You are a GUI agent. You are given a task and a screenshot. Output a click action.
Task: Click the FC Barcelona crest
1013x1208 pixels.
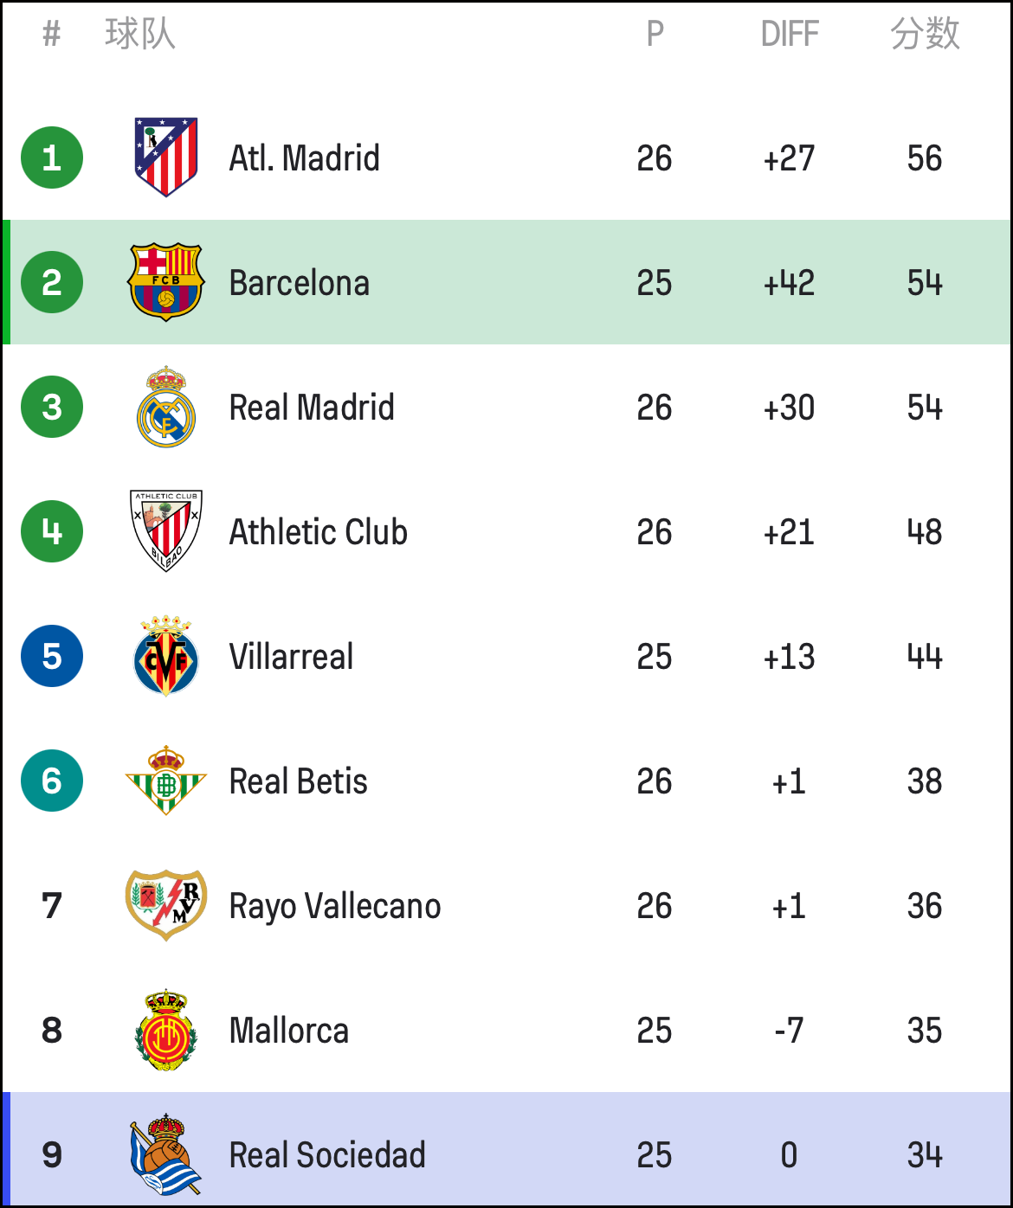tap(166, 282)
